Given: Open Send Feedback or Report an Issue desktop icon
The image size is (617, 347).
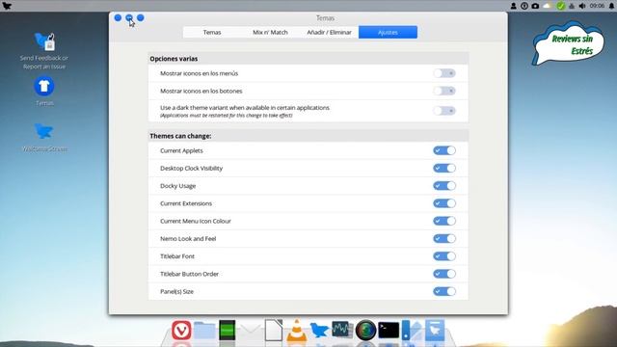Looking at the screenshot, I should click(x=44, y=51).
